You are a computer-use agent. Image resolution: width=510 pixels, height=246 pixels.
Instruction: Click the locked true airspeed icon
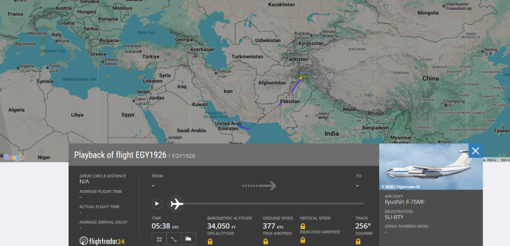click(x=265, y=242)
